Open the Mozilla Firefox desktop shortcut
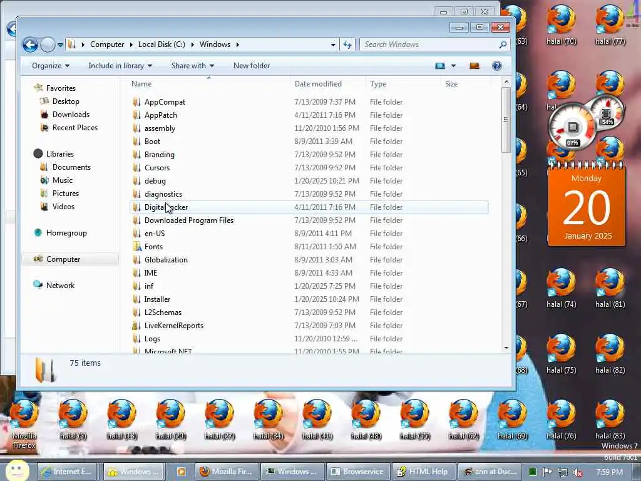The image size is (641, 481). 24,424
